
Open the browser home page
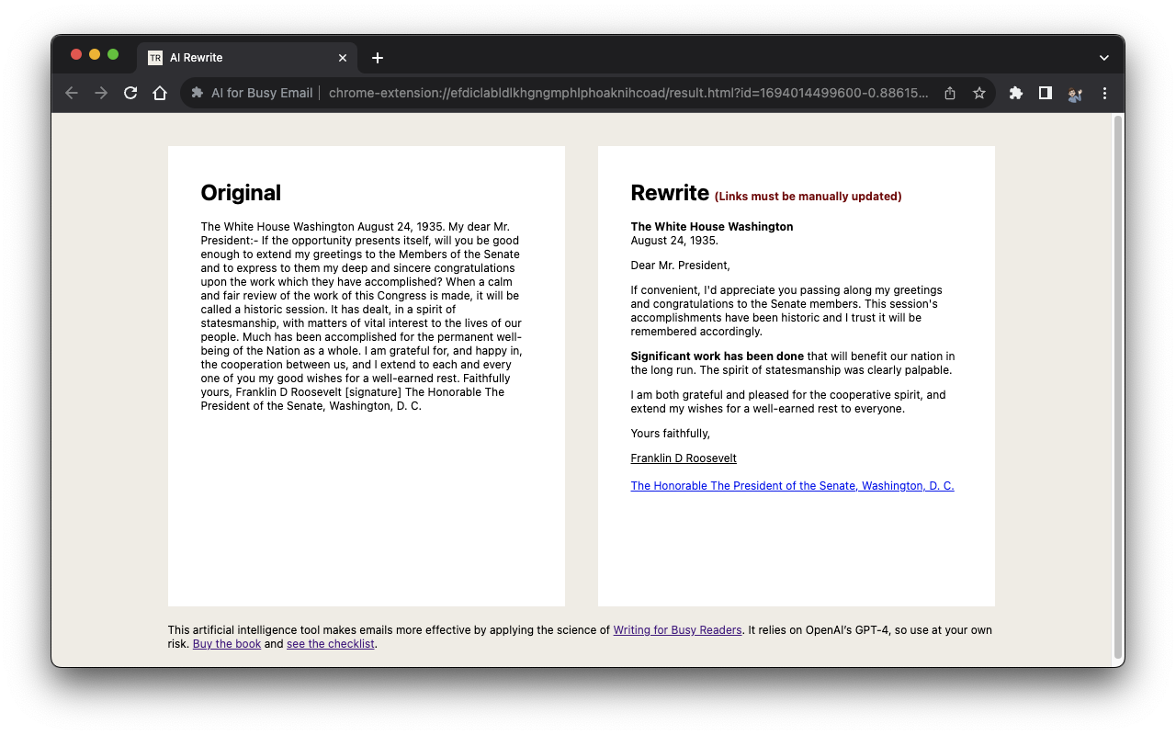click(x=160, y=93)
